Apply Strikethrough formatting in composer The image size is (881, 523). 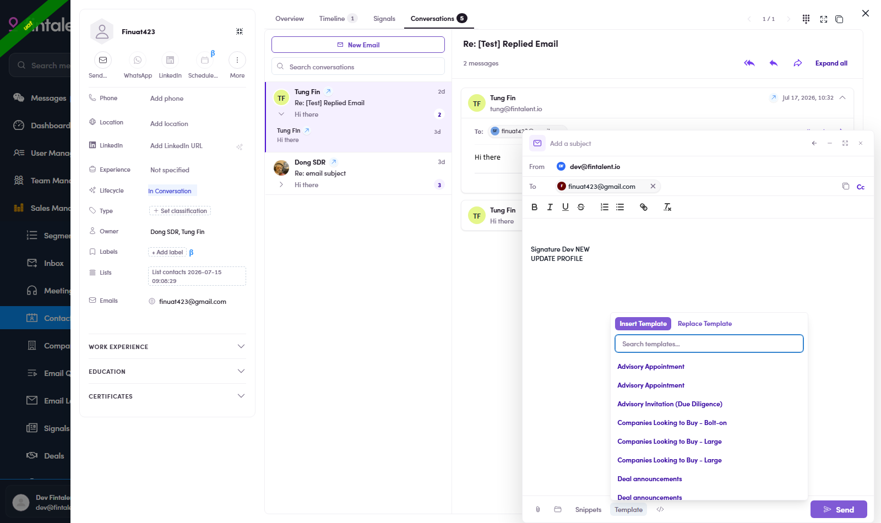580,207
